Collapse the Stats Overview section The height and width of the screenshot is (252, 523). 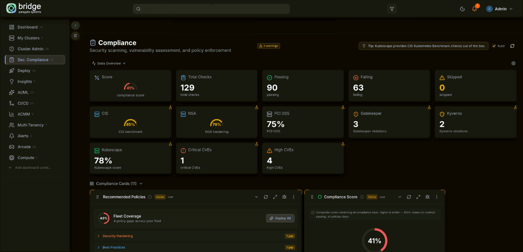click(x=109, y=63)
